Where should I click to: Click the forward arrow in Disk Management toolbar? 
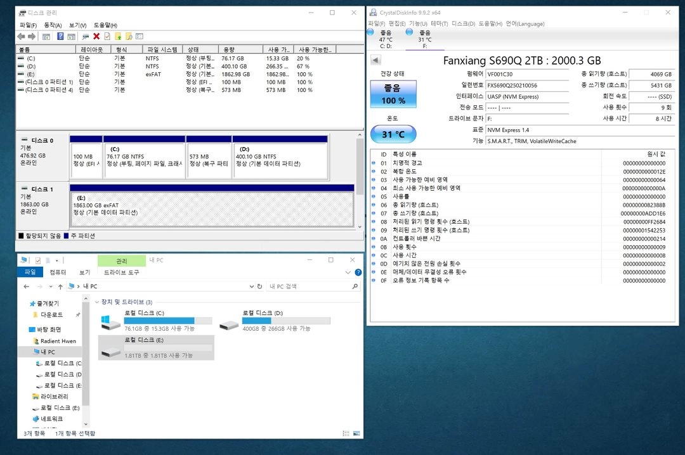(x=32, y=36)
